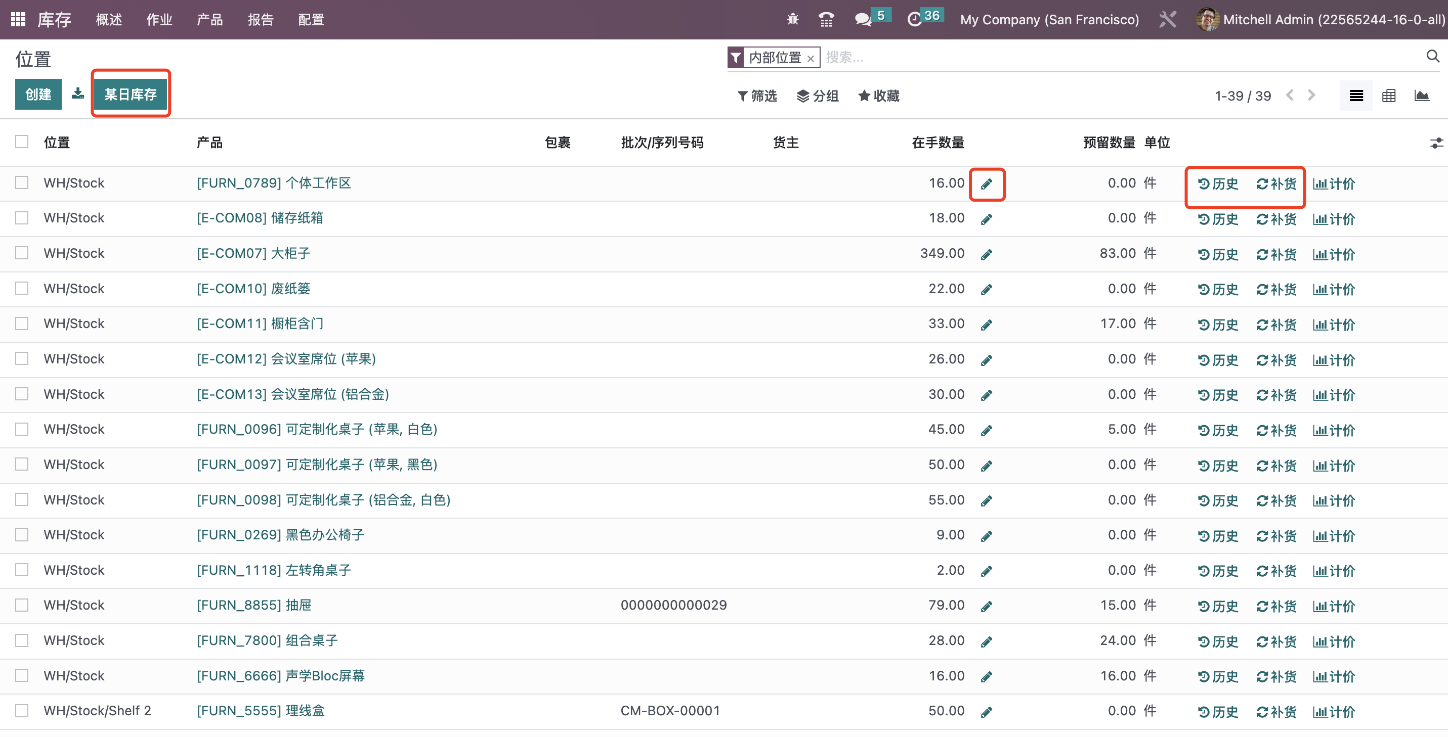Open the 配置 menu
The height and width of the screenshot is (737, 1448).
pyautogui.click(x=312, y=20)
